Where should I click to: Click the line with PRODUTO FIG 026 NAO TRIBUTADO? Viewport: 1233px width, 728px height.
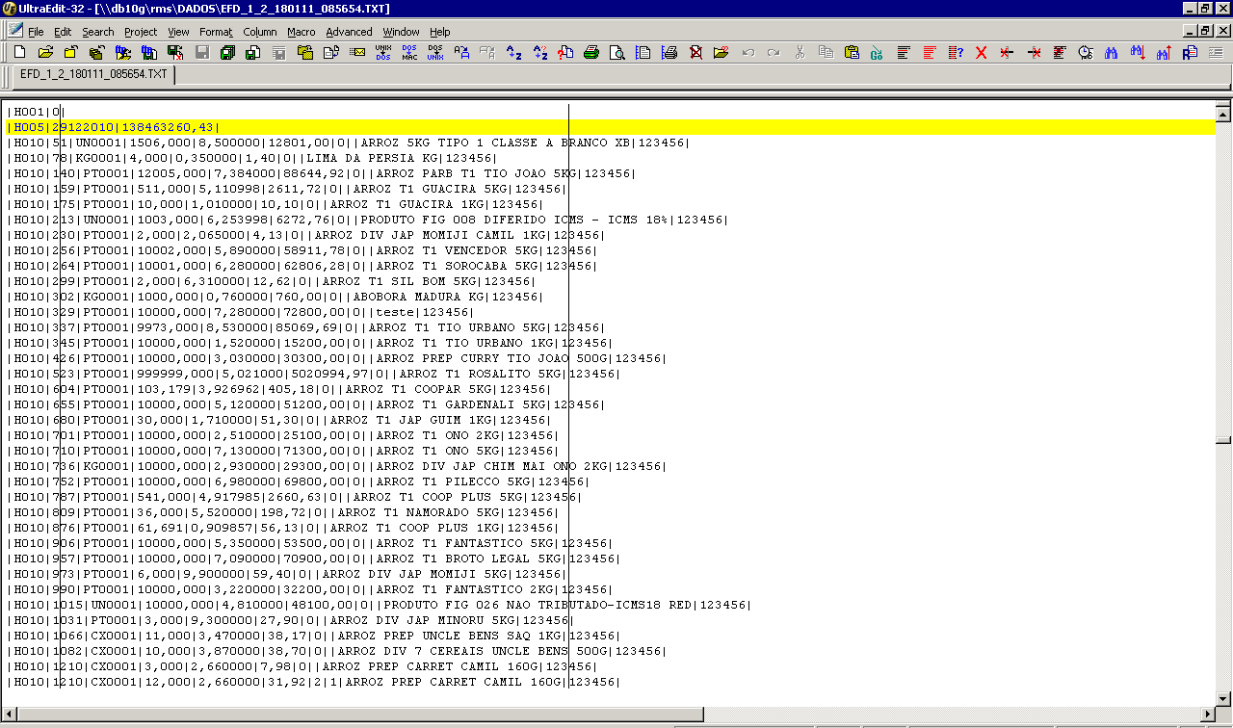380,605
